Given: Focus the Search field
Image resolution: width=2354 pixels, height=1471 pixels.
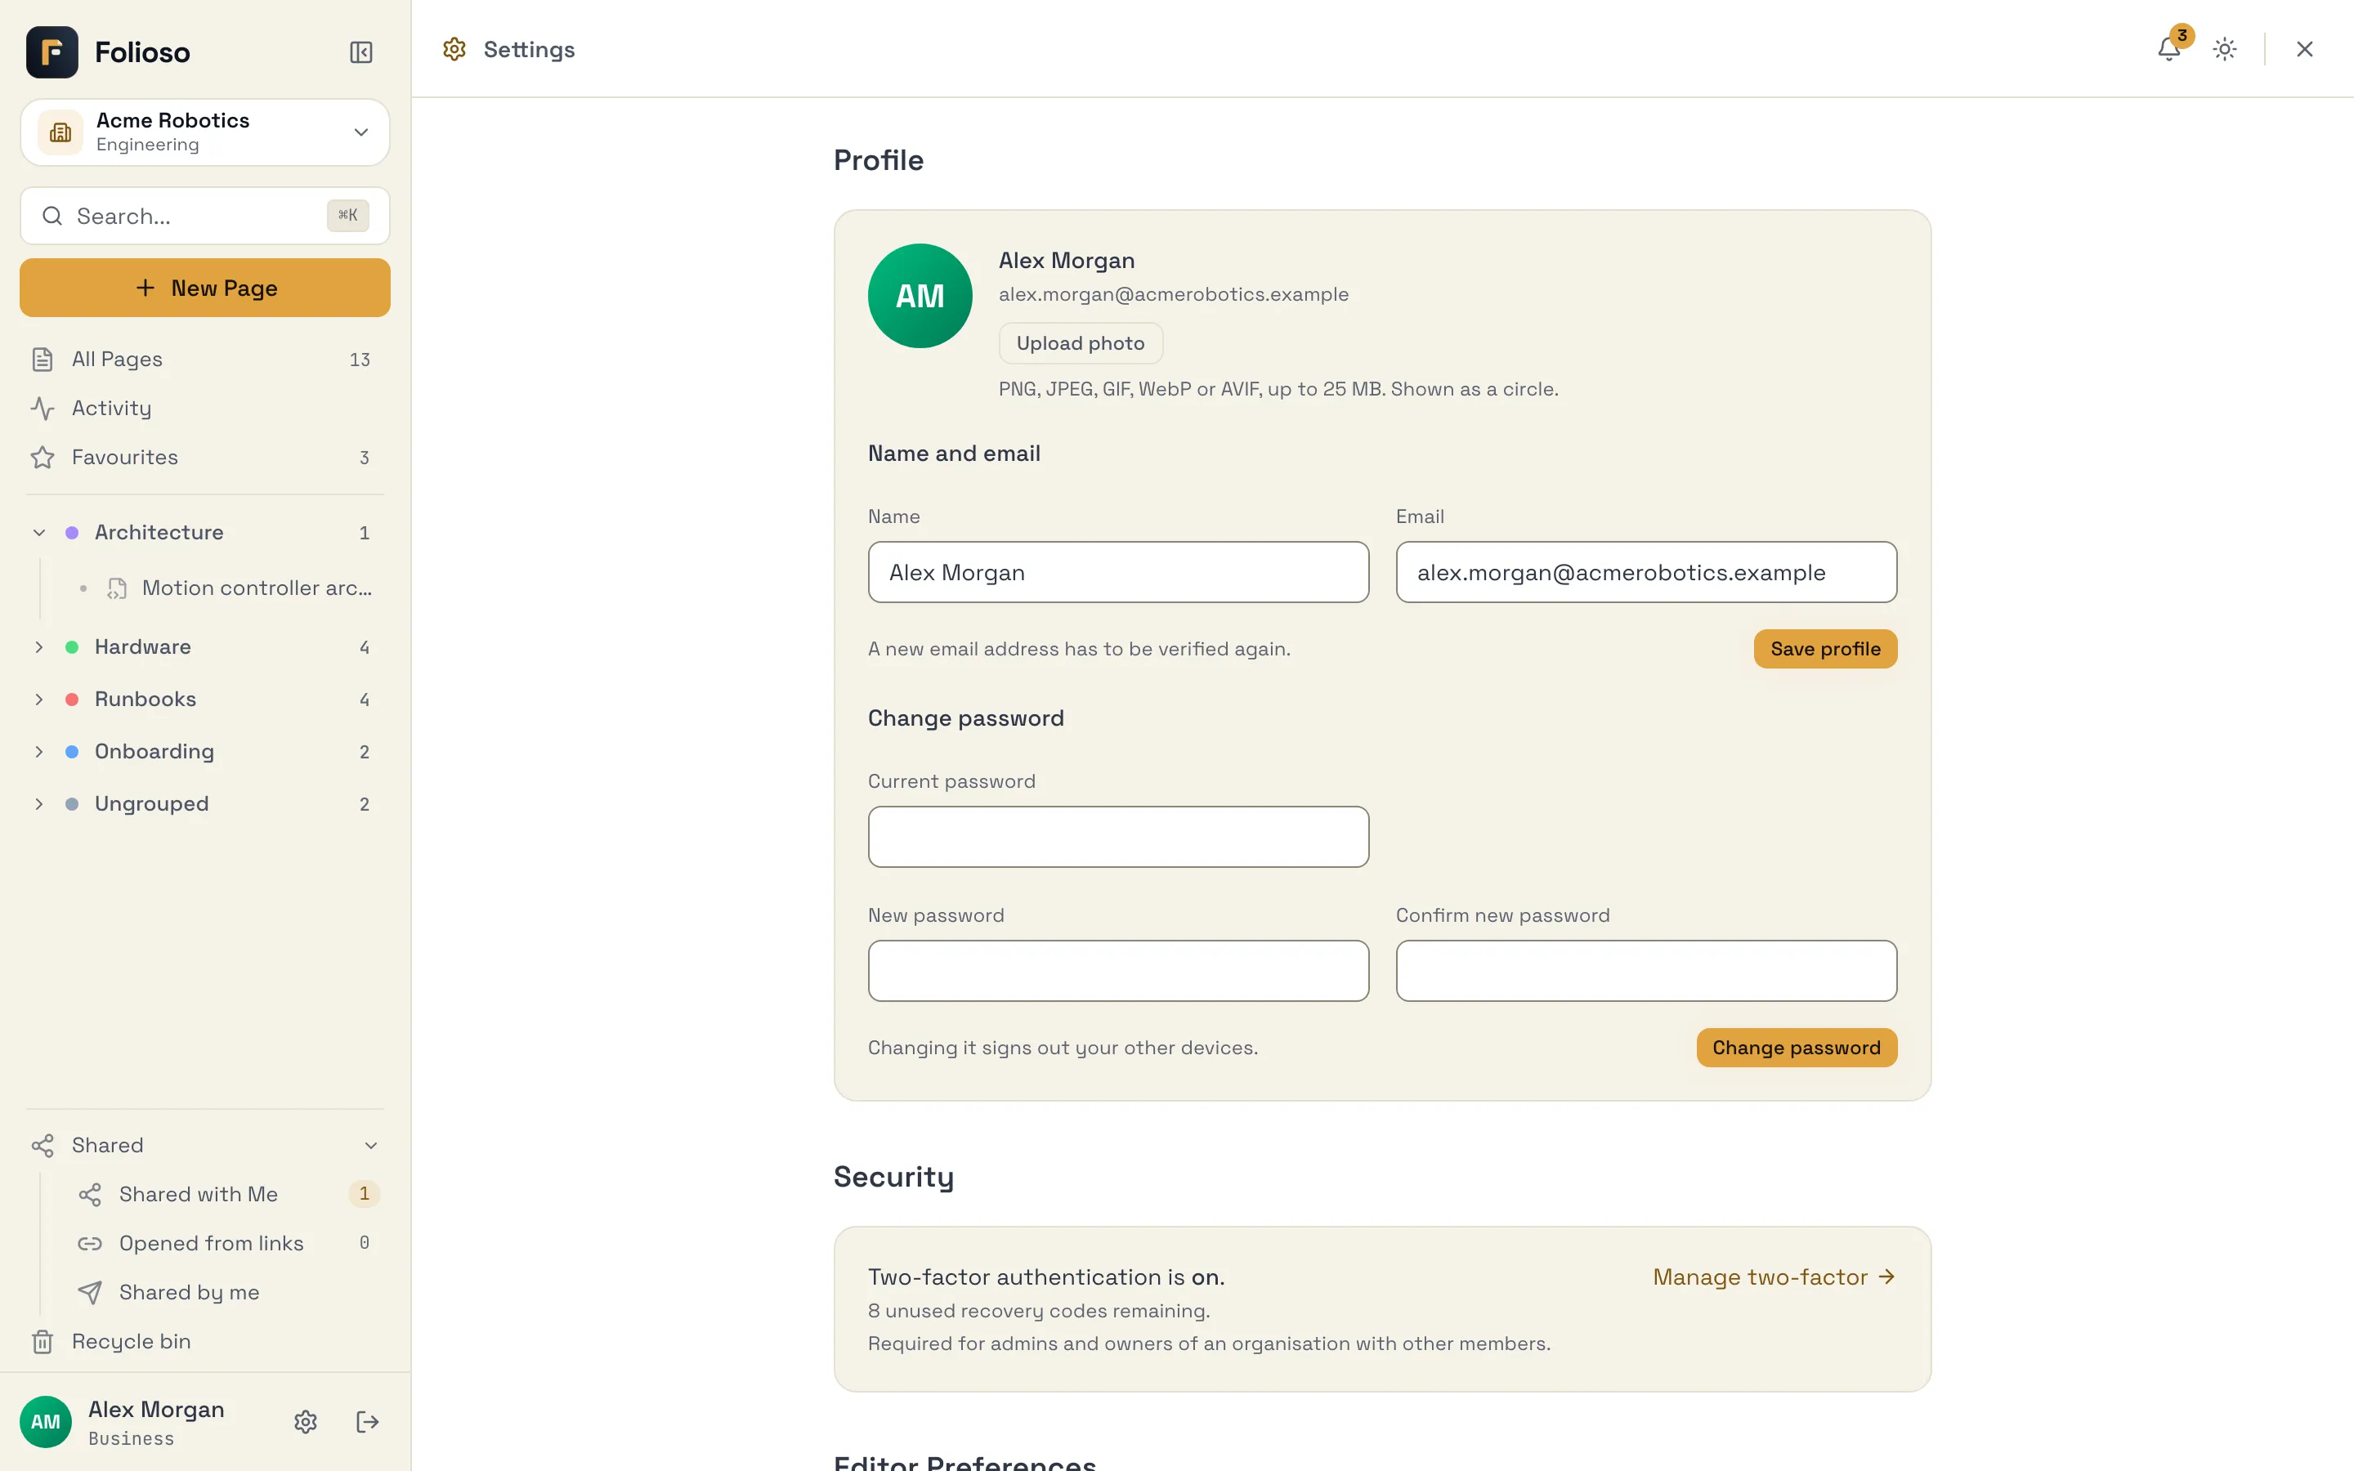Looking at the screenshot, I should (x=205, y=216).
